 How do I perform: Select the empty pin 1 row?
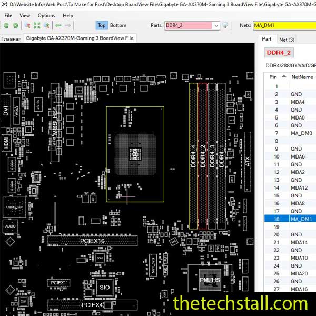tap(290, 86)
